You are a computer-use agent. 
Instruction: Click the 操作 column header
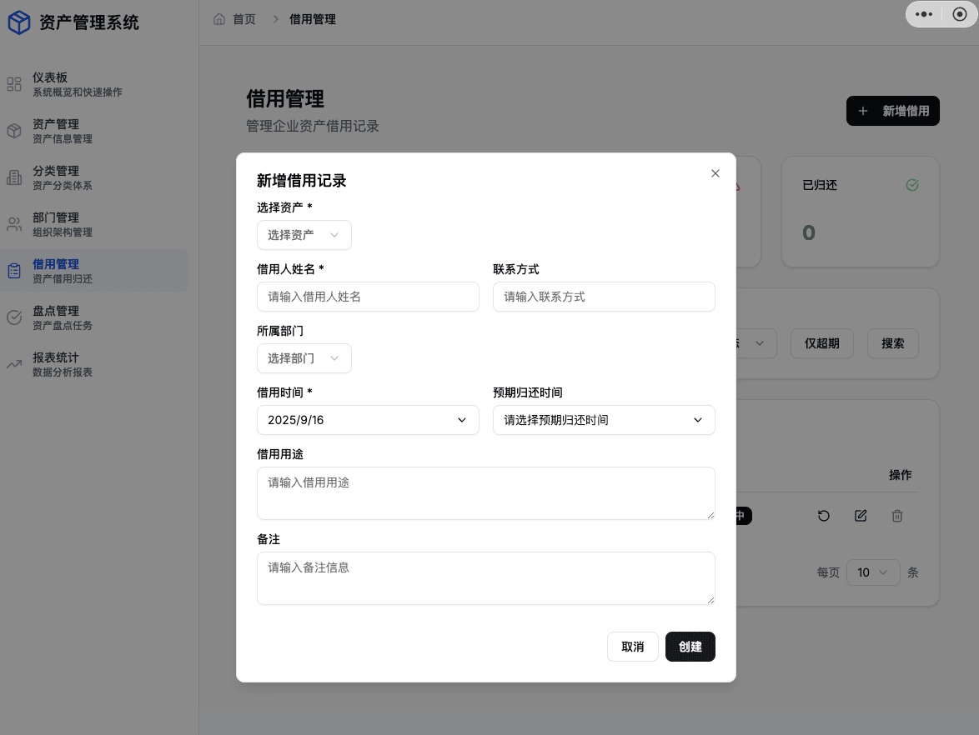901,476
